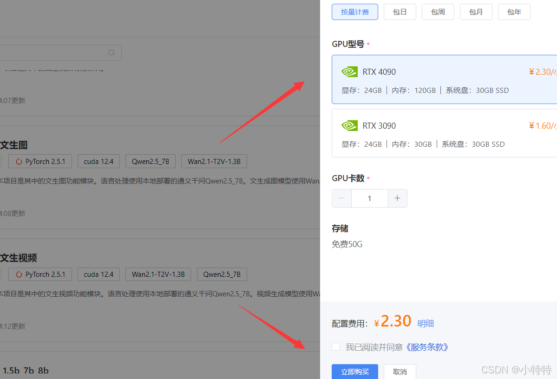Click the NVIDIA logo on the RTX 3090 card
The height and width of the screenshot is (379, 557).
[x=349, y=125]
